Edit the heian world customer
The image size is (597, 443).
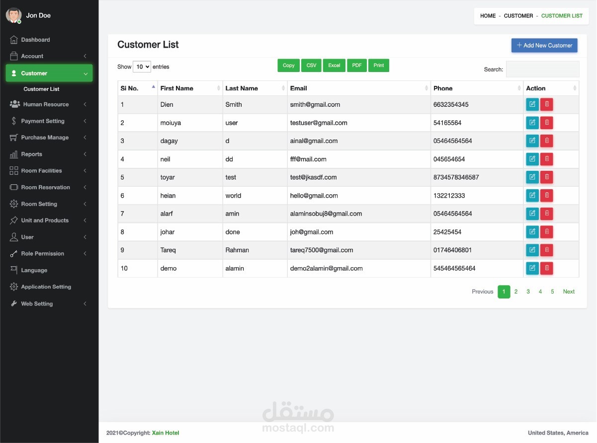coord(532,196)
